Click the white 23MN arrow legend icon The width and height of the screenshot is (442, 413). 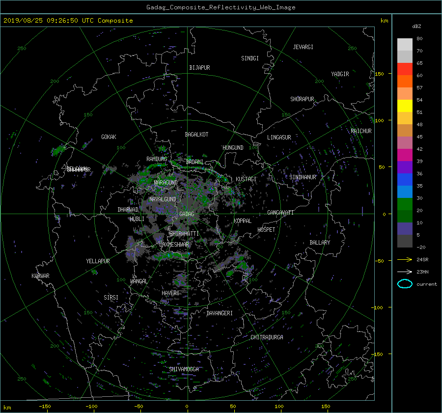tap(405, 272)
